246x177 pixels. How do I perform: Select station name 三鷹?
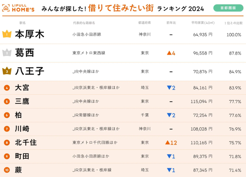(22, 101)
